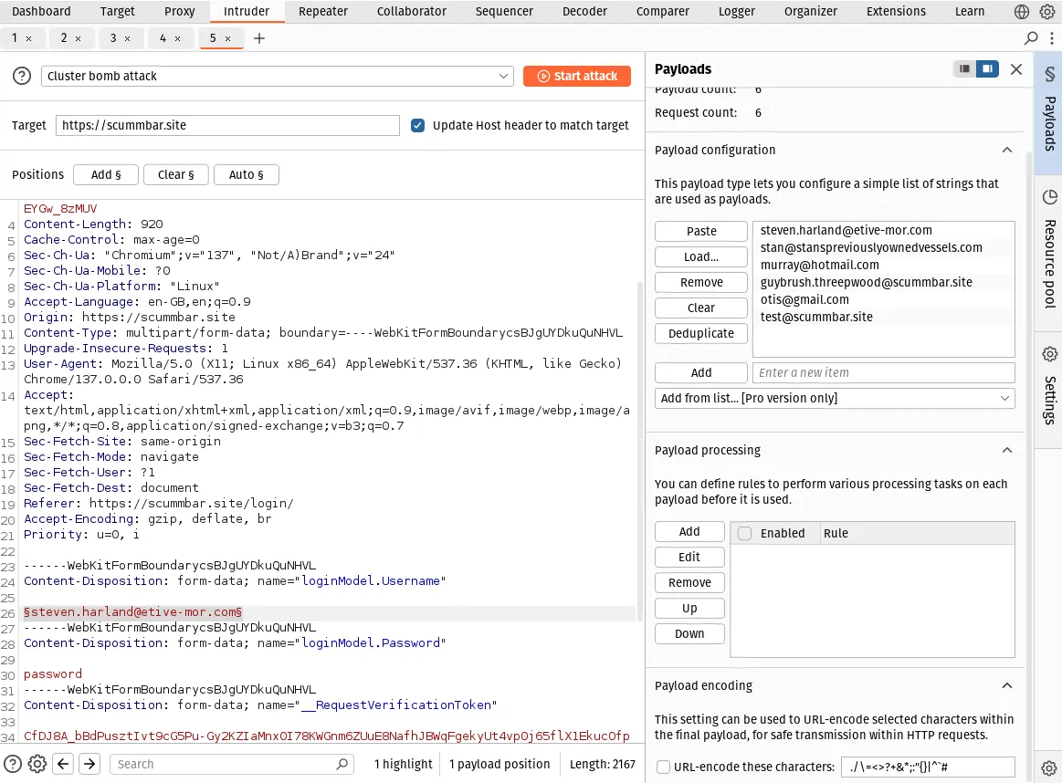Open Cluster bomb attack type dropdown
Screen dimensions: 1062x783
pos(277,76)
